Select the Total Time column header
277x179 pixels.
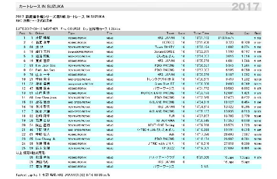point(201,33)
